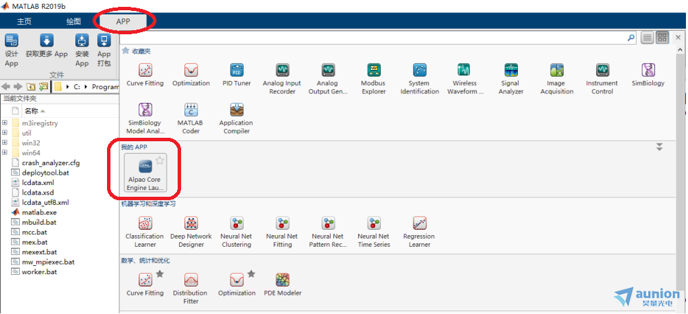Open the Image Acquisition app
The image size is (688, 314).
[557, 79]
